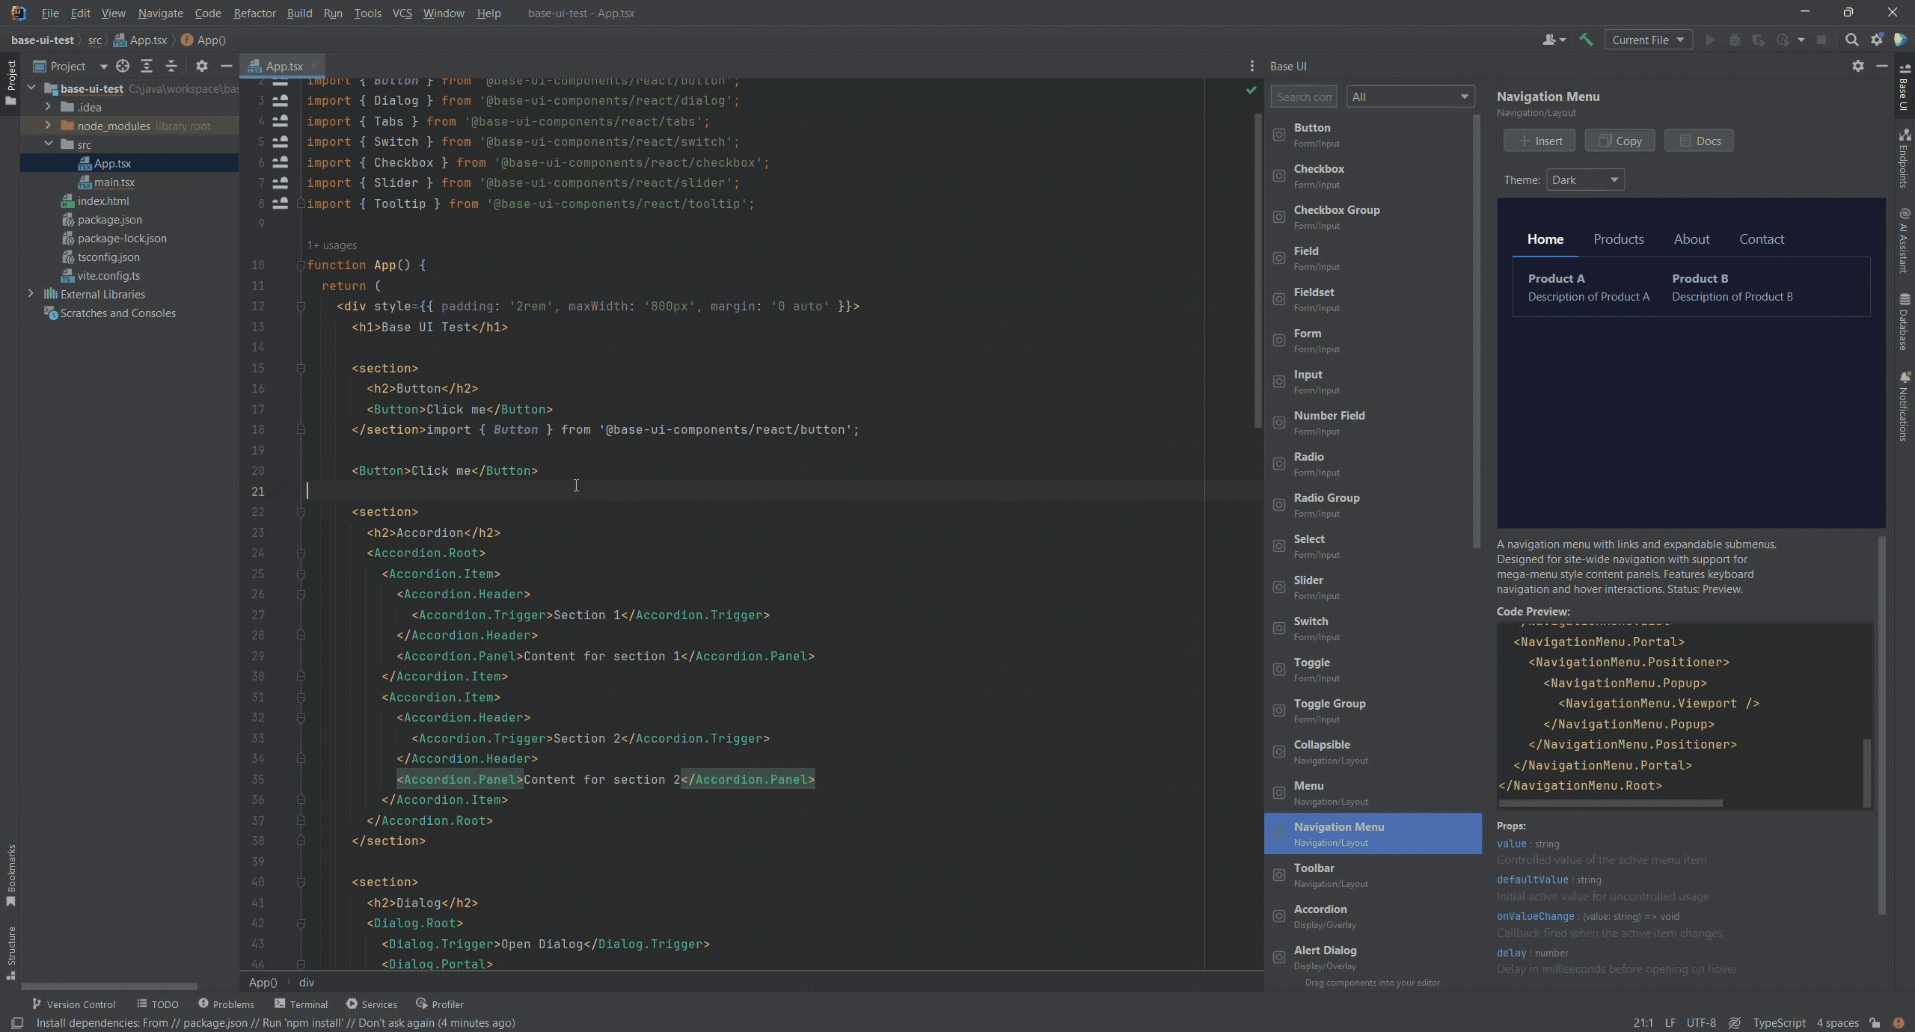Viewport: 1915px width, 1032px height.
Task: Open editor tabs more options menu
Action: 1252,67
